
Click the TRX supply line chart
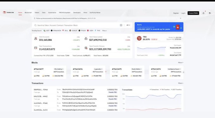[151, 50]
